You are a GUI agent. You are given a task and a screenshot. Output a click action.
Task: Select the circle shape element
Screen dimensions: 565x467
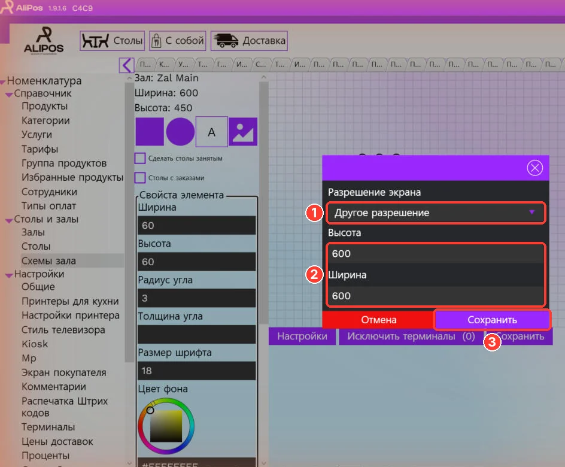pyautogui.click(x=180, y=132)
